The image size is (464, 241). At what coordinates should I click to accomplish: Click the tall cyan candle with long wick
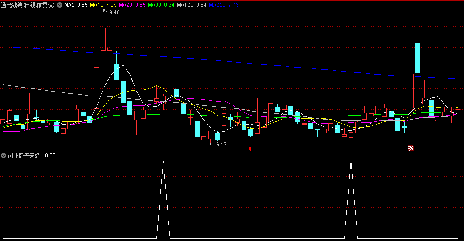click(418, 58)
